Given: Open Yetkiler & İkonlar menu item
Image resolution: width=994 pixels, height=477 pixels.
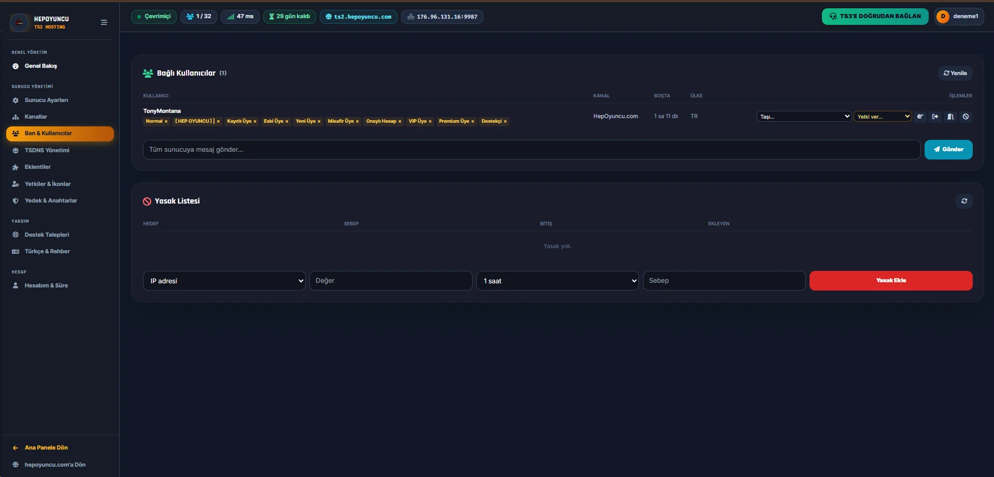Looking at the screenshot, I should click(x=60, y=184).
